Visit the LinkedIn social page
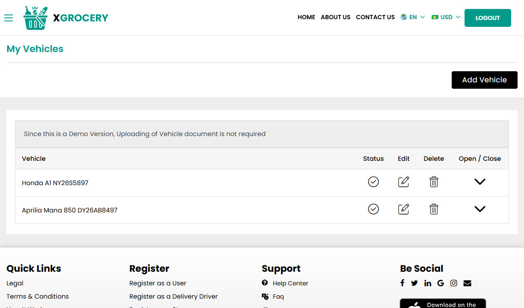Screen dimensions: 524x308 pyautogui.click(x=428, y=283)
